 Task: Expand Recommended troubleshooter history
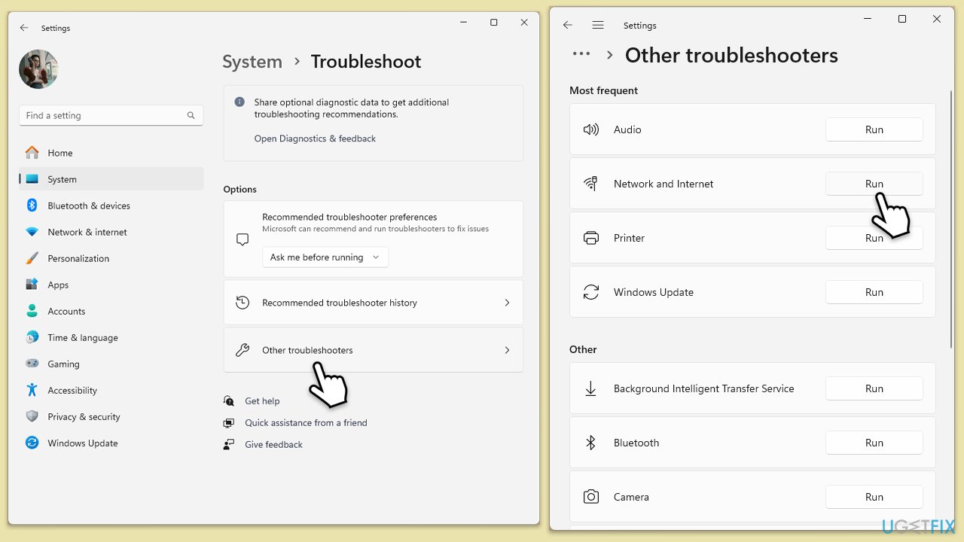coord(373,303)
